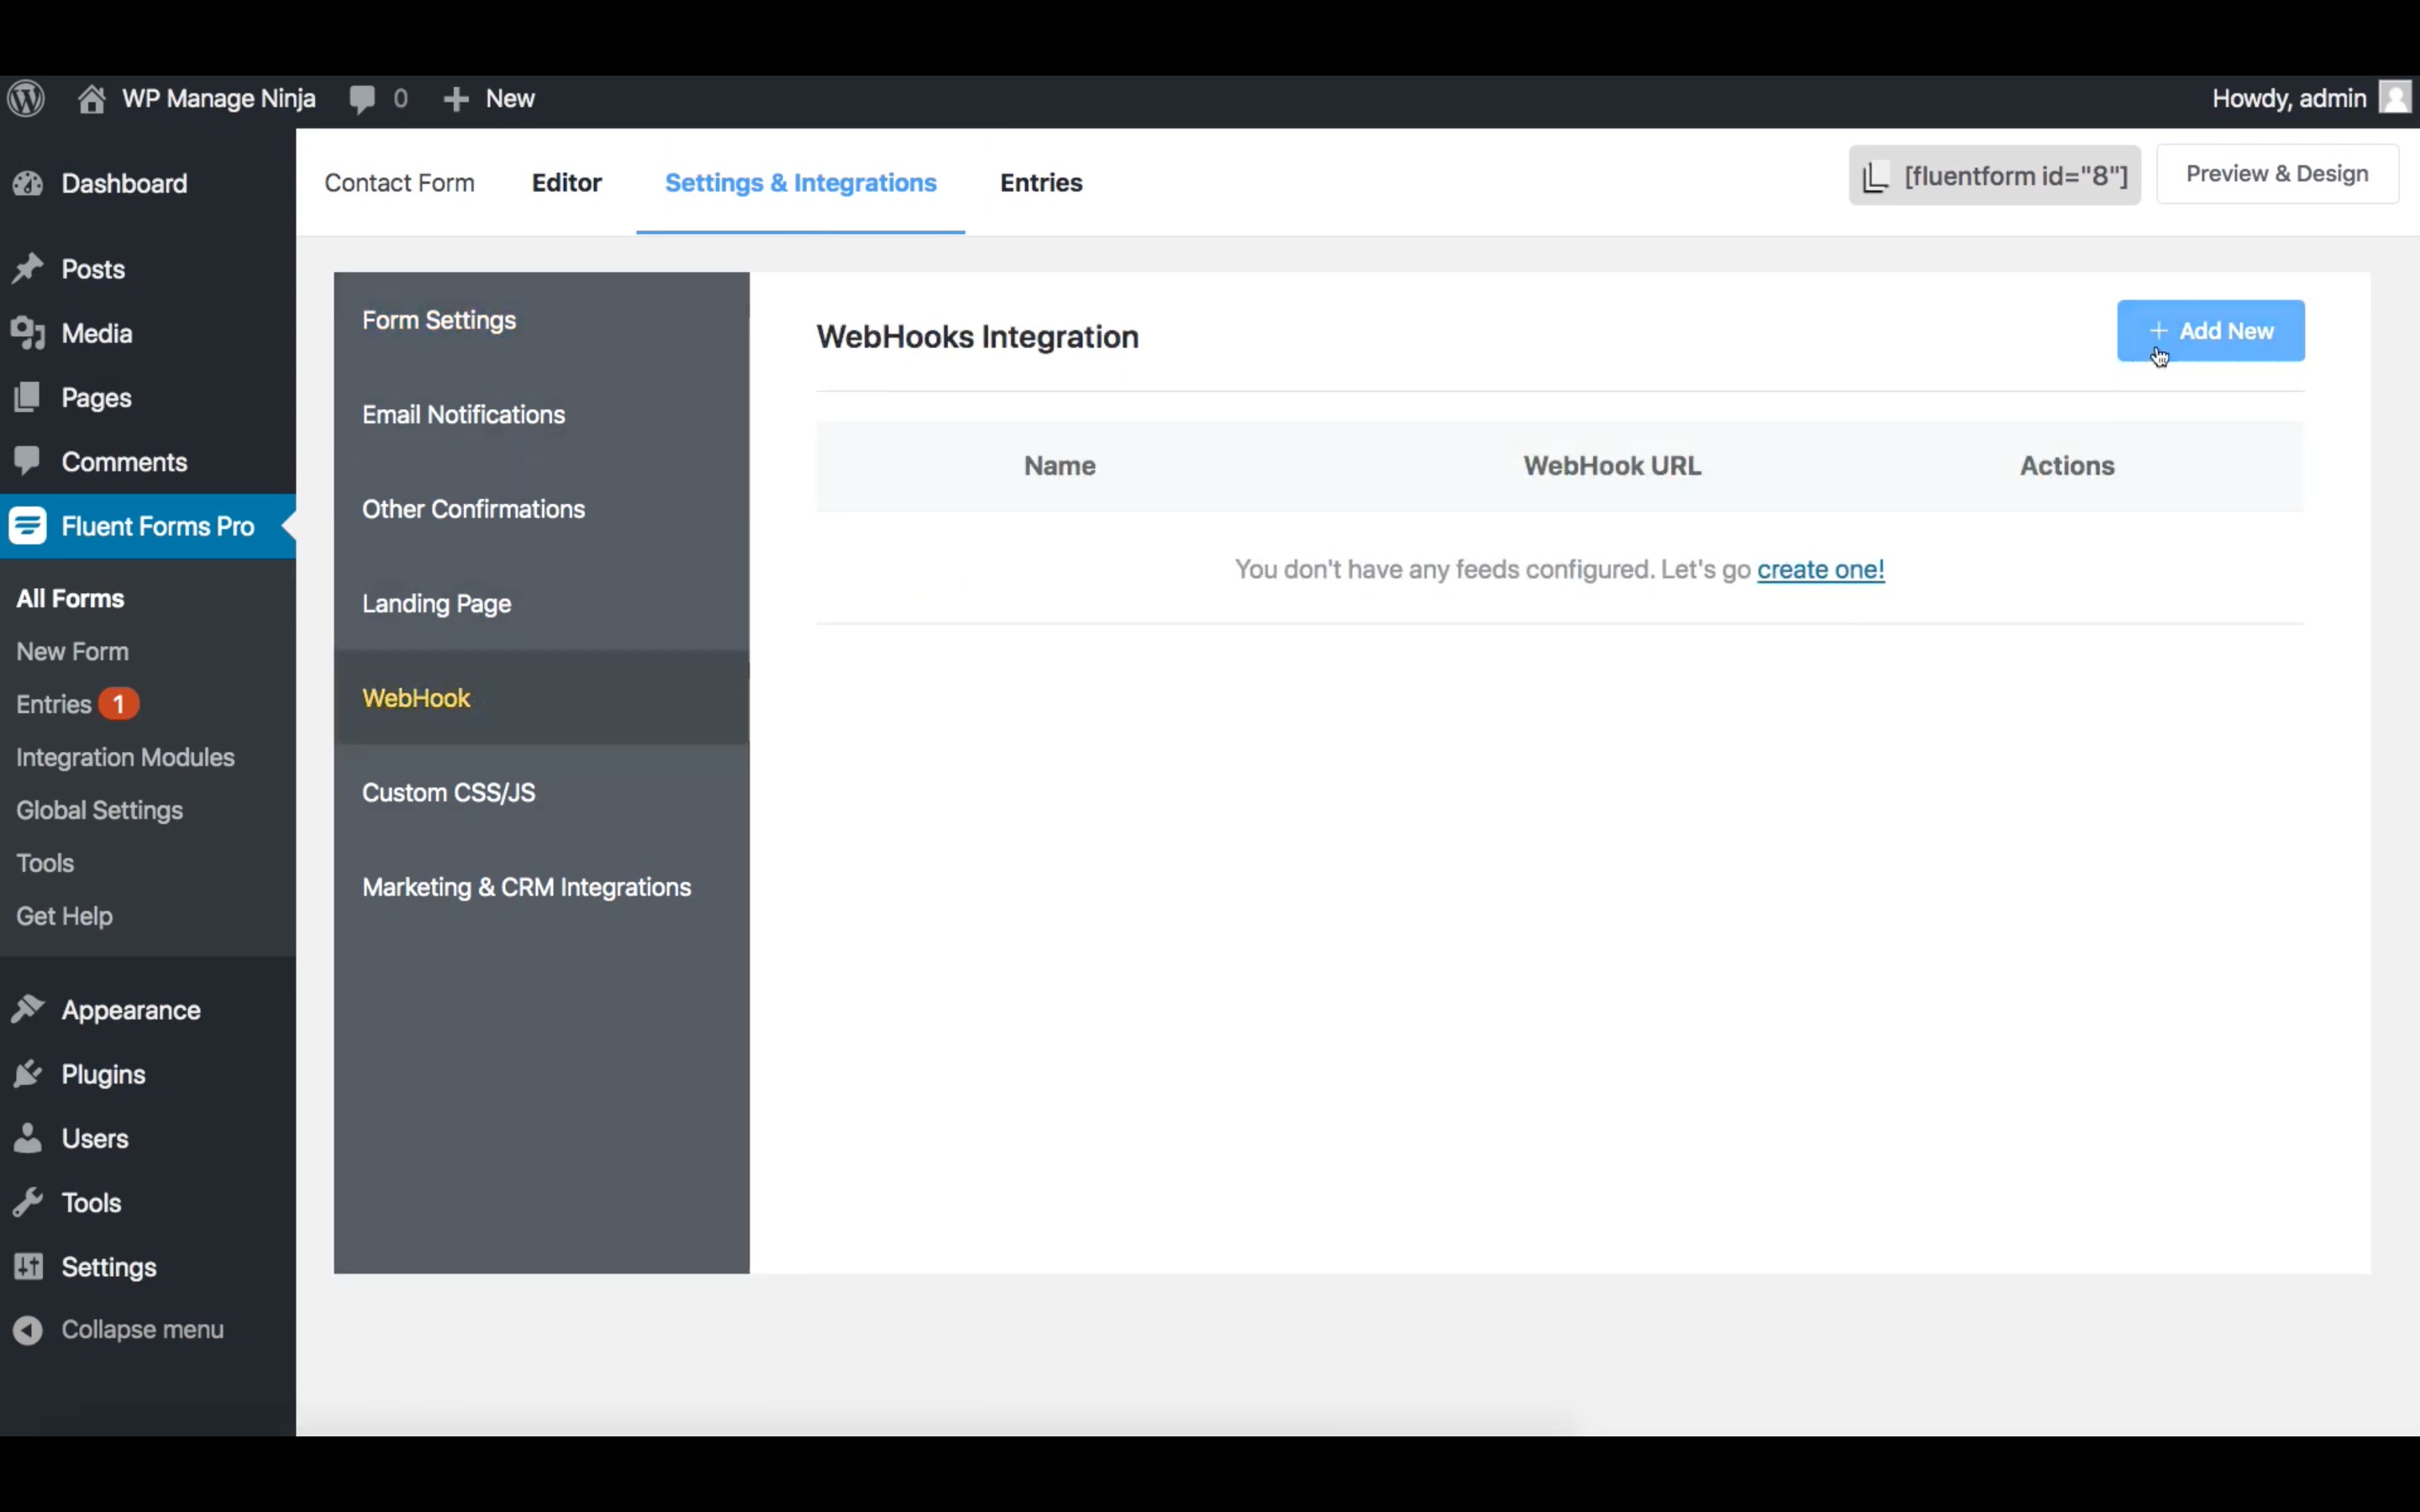Screen dimensions: 2420x1512
Task: Click the Preview & Design button
Action: click(x=2277, y=174)
